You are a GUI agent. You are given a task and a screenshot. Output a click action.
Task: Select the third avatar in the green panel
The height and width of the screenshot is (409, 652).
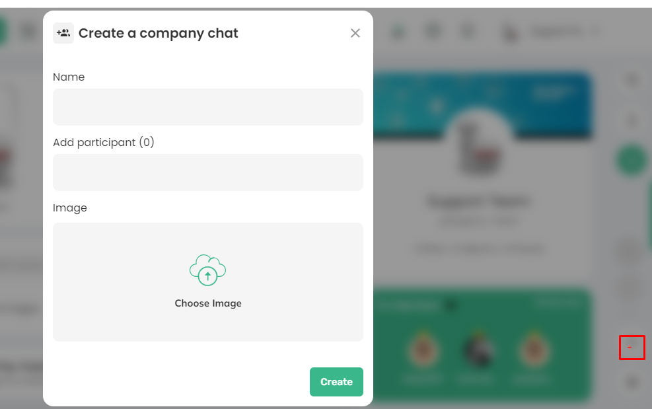pos(534,350)
